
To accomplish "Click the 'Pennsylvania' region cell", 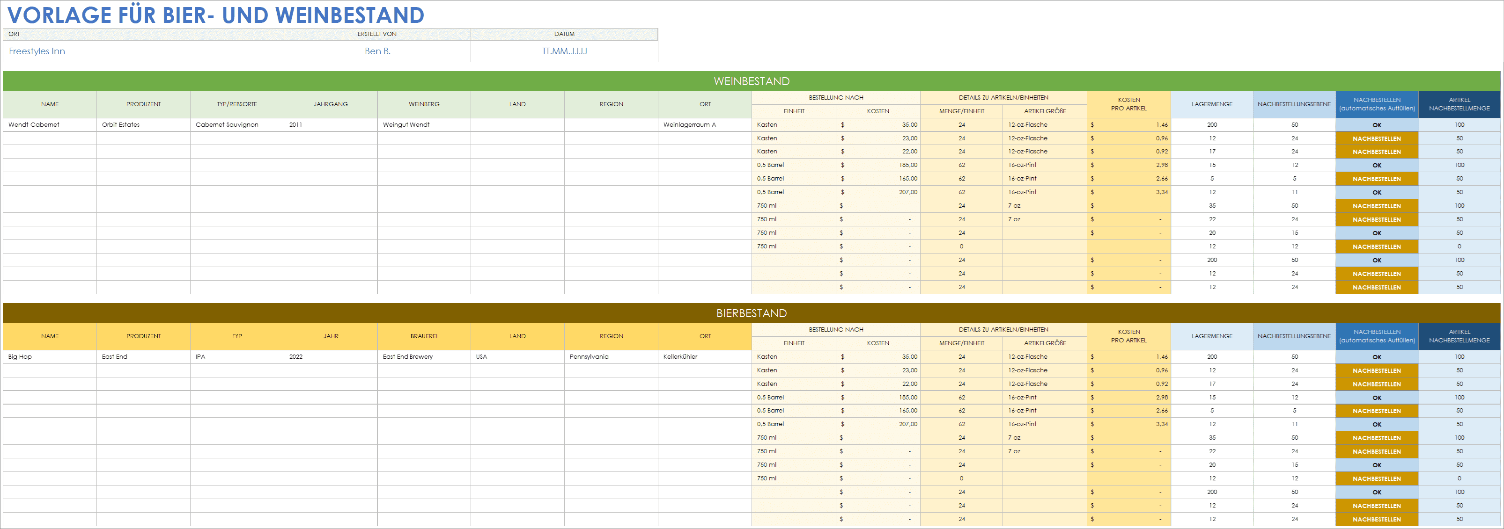I will tap(611, 357).
